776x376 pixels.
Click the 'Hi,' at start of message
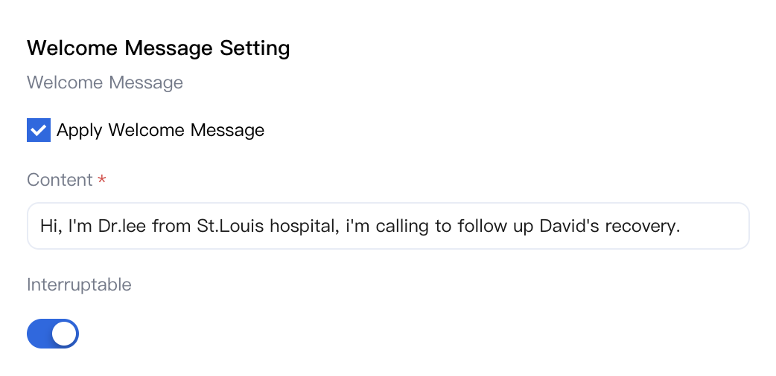coord(51,226)
